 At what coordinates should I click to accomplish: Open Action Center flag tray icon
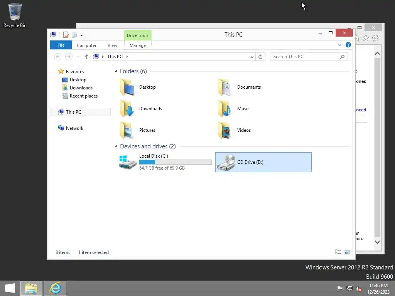(x=340, y=288)
